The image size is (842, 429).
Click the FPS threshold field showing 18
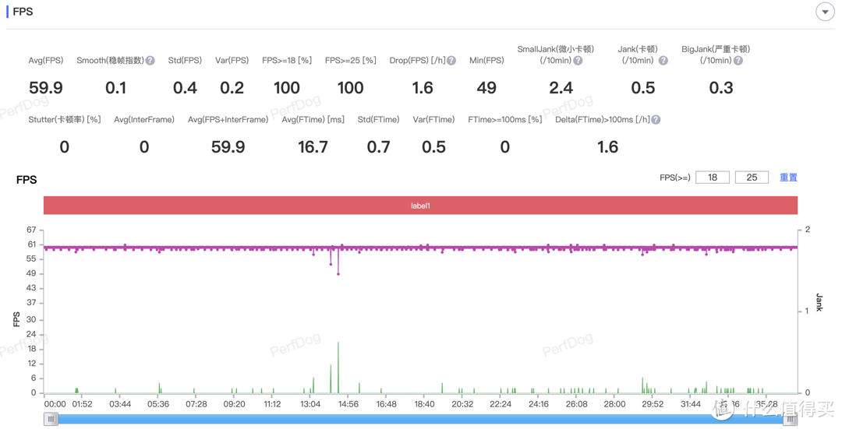click(713, 178)
